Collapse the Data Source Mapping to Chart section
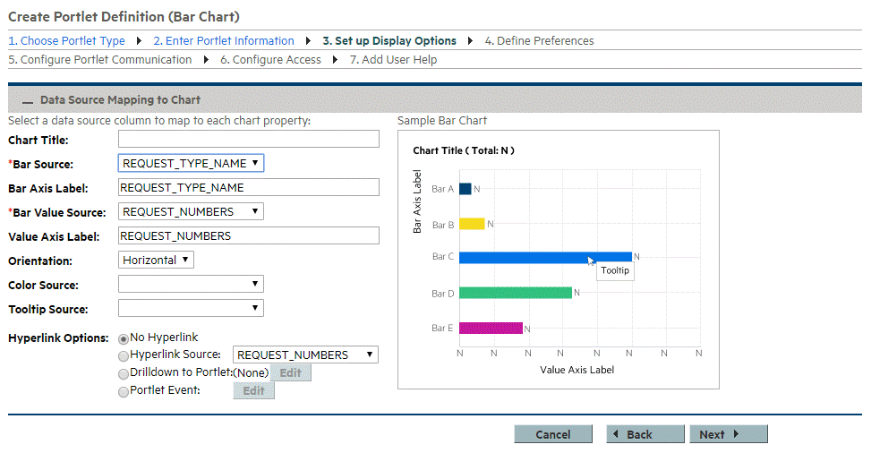Viewport: 871px width, 453px height. coord(28,101)
